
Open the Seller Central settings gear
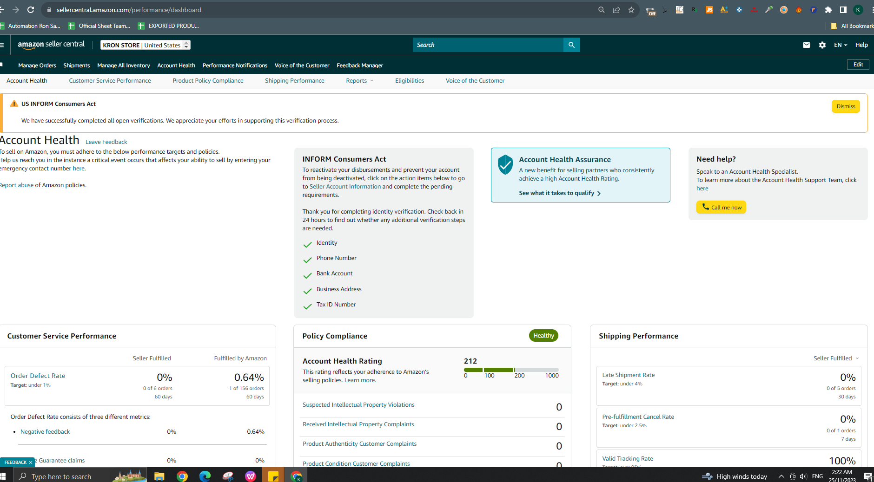click(822, 45)
